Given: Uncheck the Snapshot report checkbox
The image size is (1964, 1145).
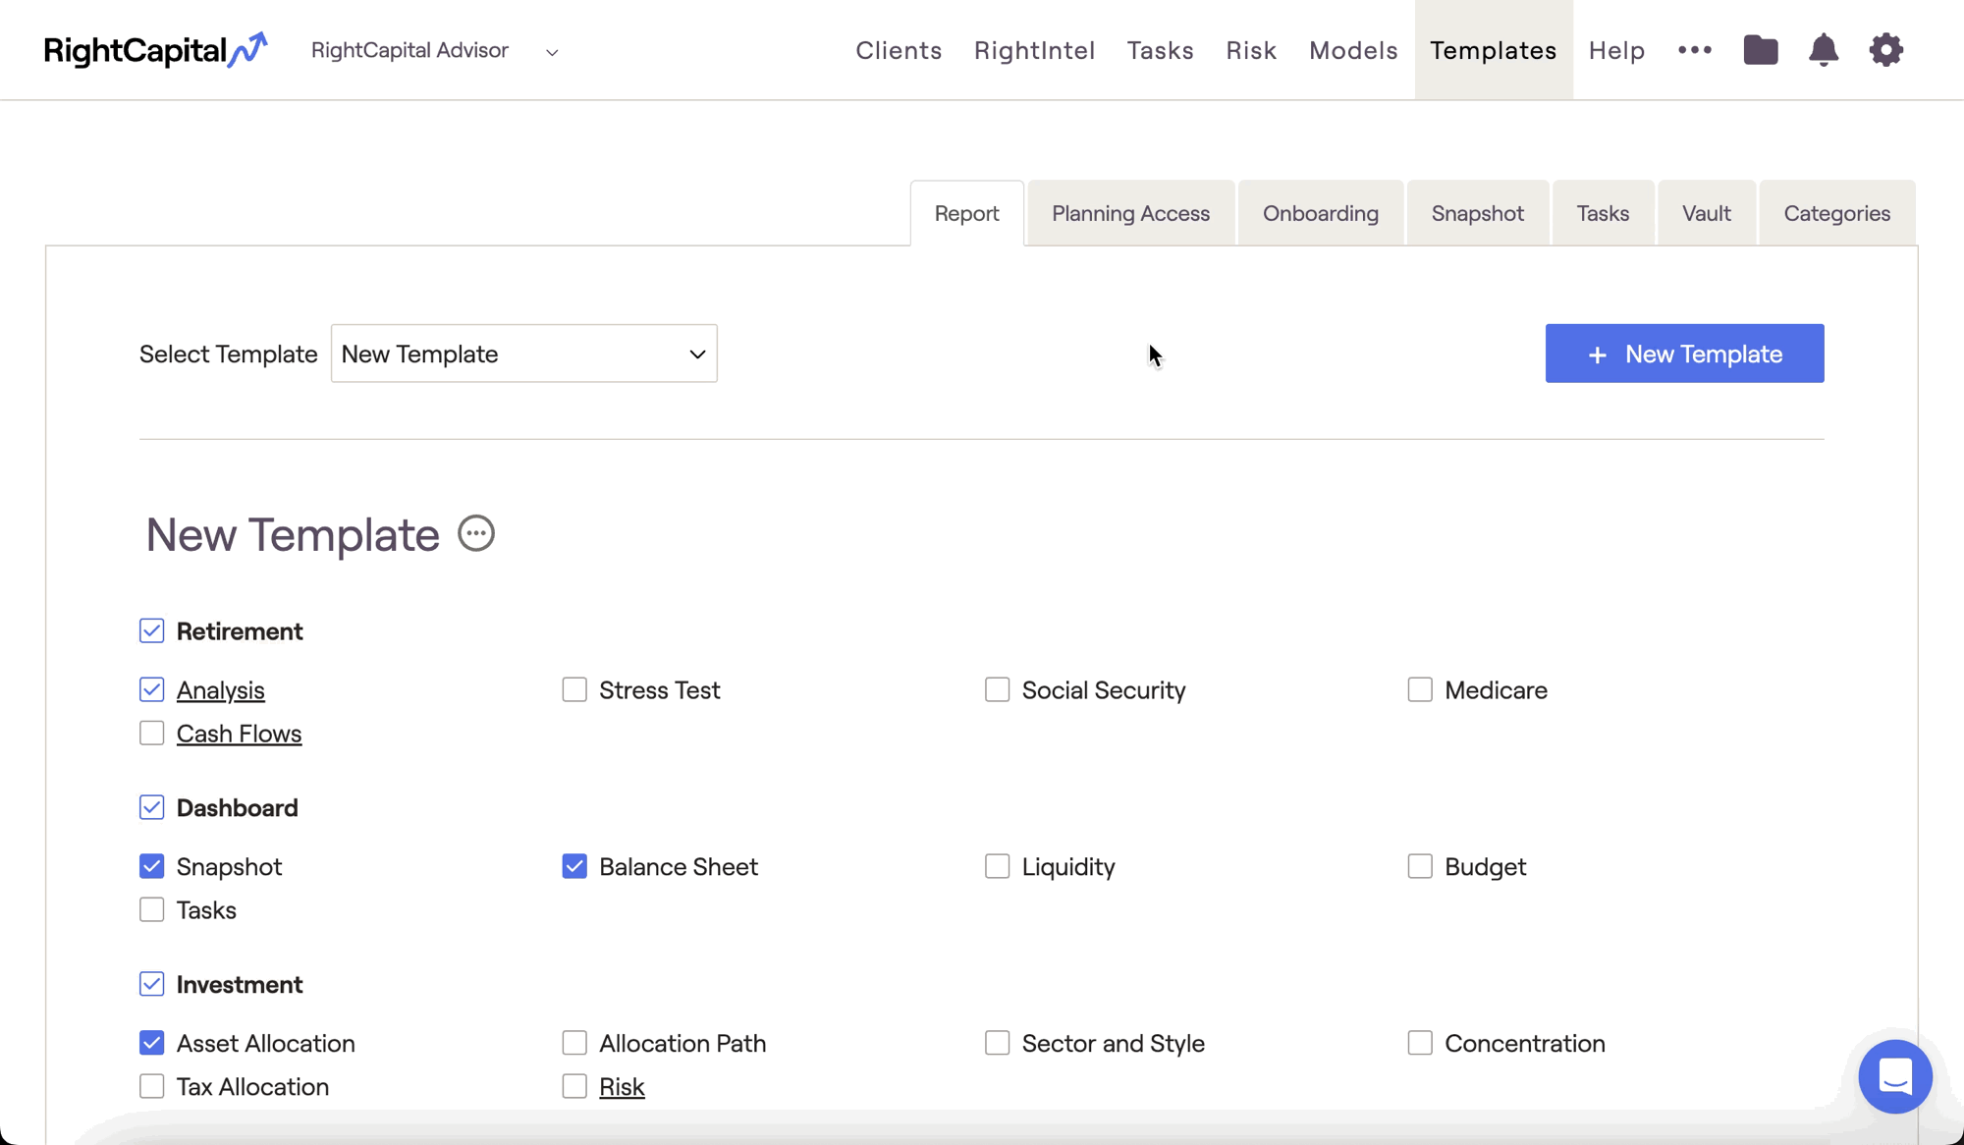Looking at the screenshot, I should [151, 866].
